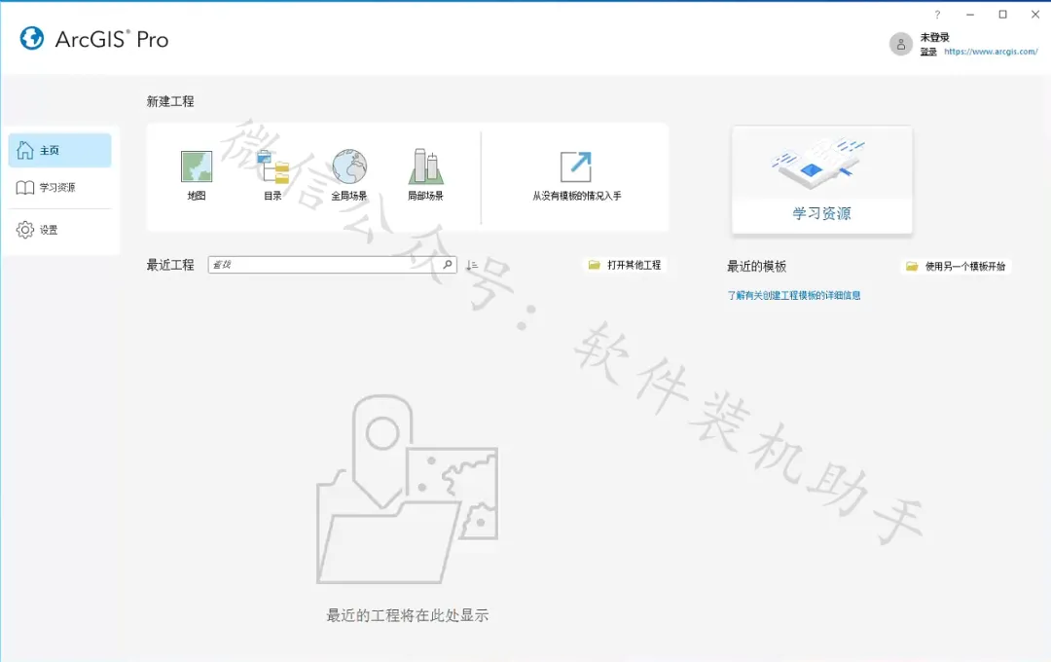Open the help question mark icon
Image resolution: width=1051 pixels, height=662 pixels.
tap(937, 14)
